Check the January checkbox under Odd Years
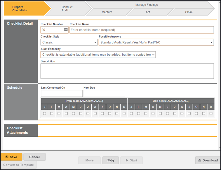The image size is (221, 170). click(131, 113)
